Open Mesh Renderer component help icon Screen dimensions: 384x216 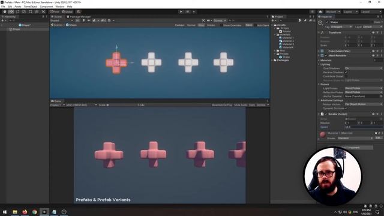[x=373, y=55]
